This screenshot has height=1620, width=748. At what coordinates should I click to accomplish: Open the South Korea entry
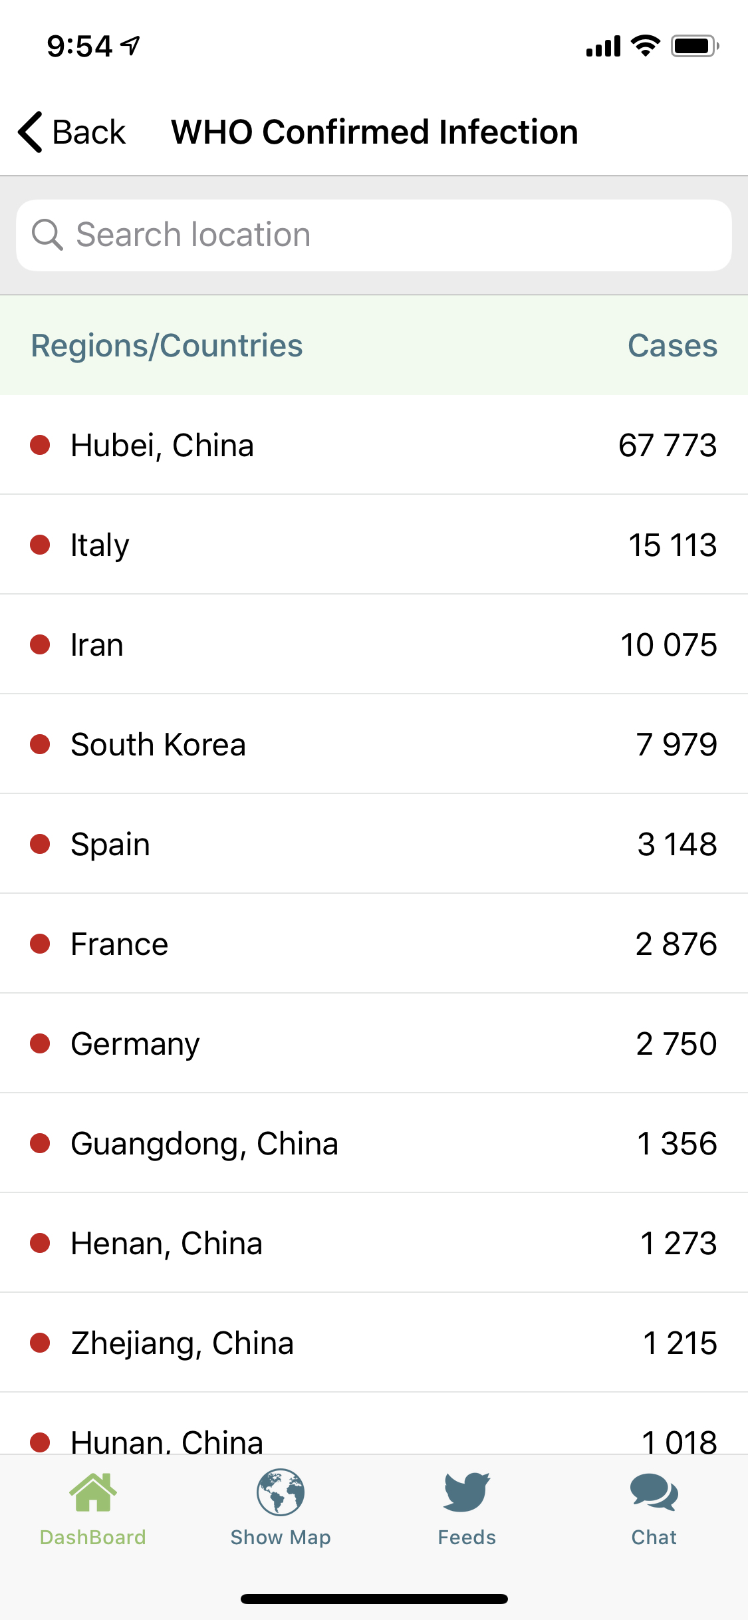(374, 744)
